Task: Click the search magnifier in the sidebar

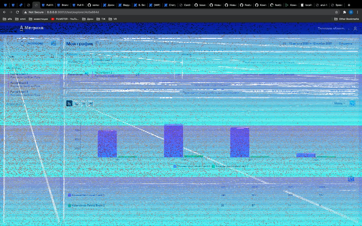Action: coord(52,56)
